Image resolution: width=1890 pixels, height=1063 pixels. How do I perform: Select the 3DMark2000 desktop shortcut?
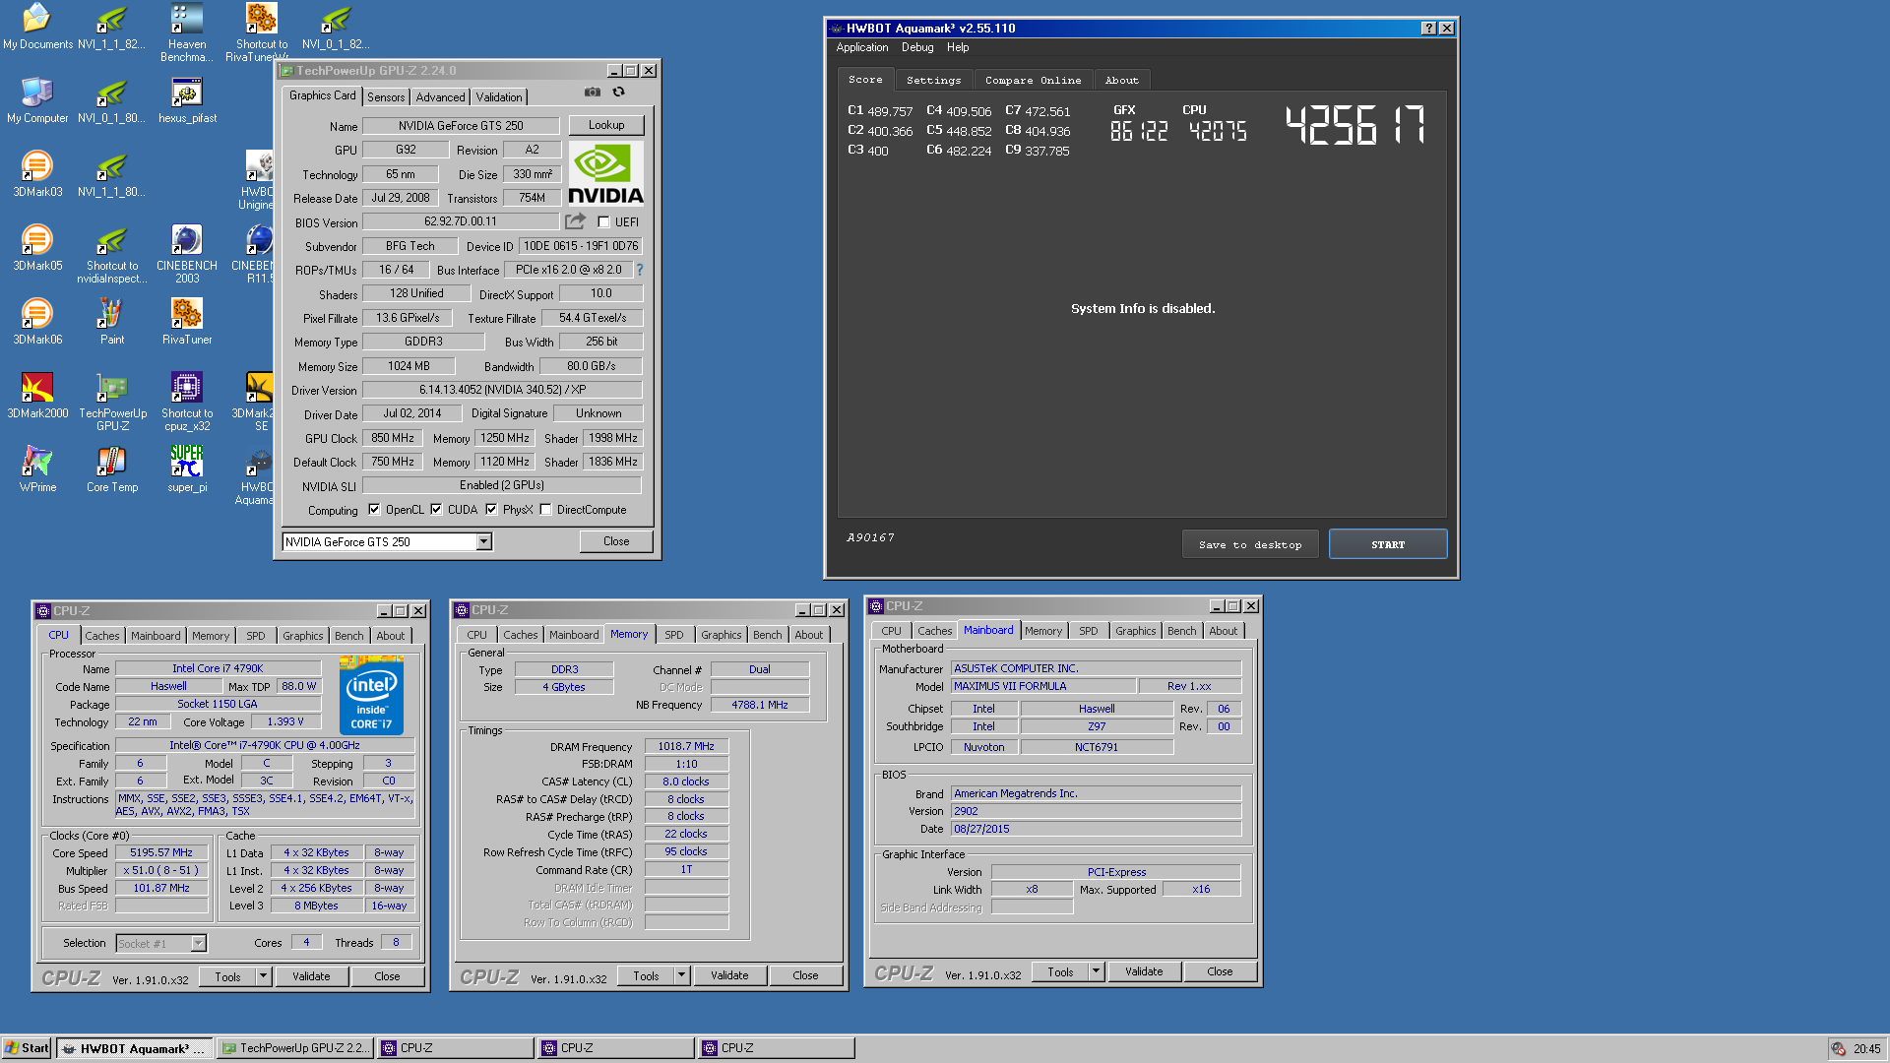37,396
